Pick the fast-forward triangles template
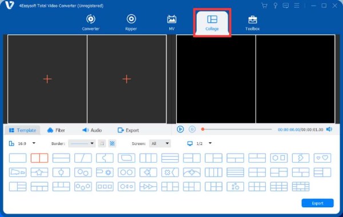The height and width of the screenshot is (217, 343). click(148, 187)
